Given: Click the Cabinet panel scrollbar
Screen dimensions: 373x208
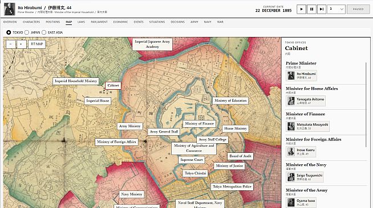Looking at the screenshot, I should [366, 105].
